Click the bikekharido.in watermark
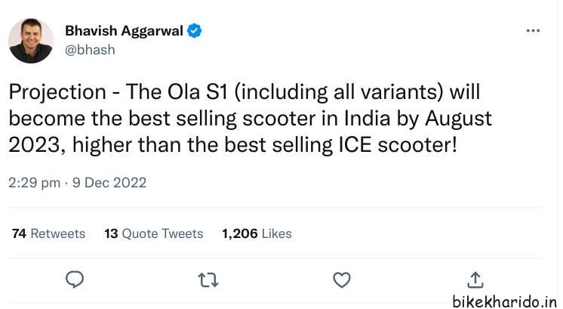Screen dimensions: 563x309 point(505,301)
